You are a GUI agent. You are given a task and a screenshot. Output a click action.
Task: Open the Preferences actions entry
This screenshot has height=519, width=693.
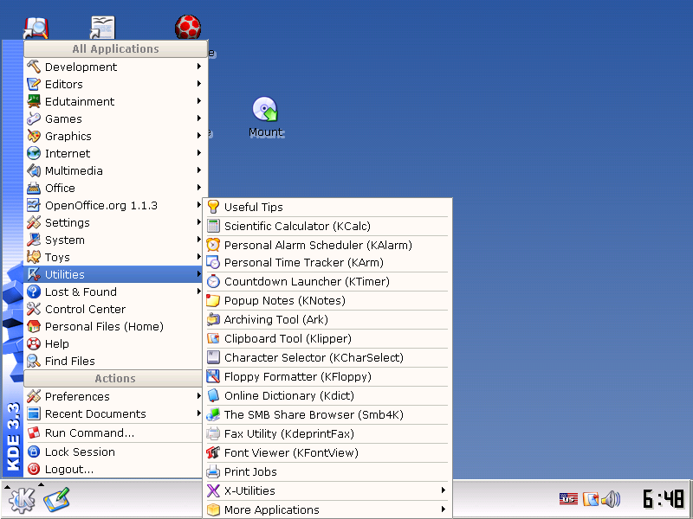pos(113,396)
